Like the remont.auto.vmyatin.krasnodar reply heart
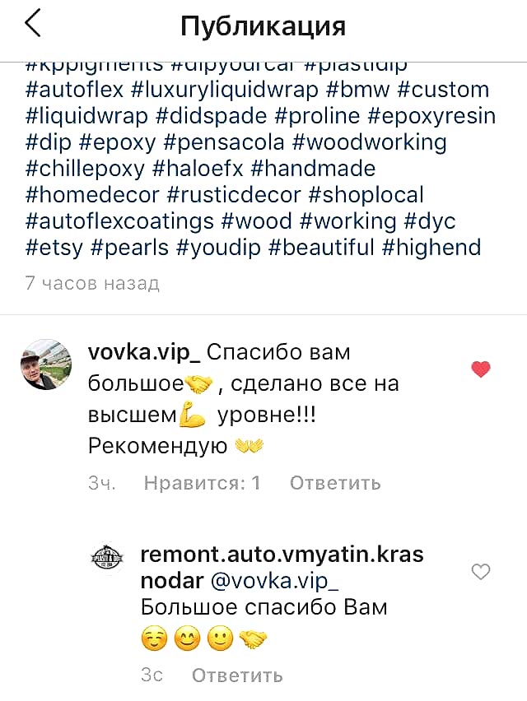 click(x=481, y=571)
